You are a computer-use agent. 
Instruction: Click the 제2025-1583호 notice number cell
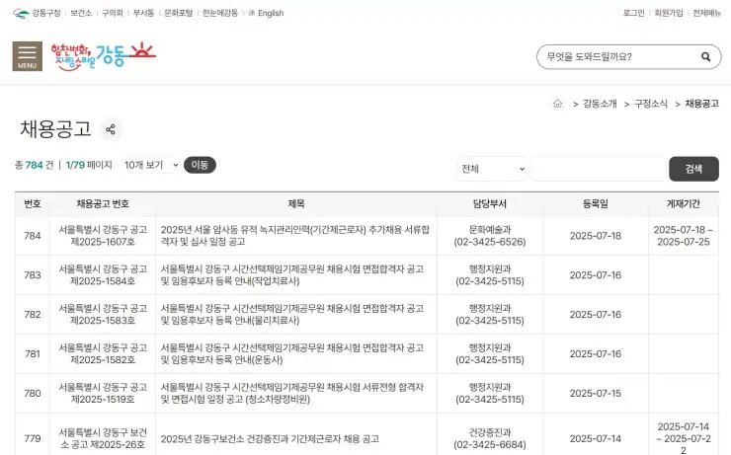point(103,315)
